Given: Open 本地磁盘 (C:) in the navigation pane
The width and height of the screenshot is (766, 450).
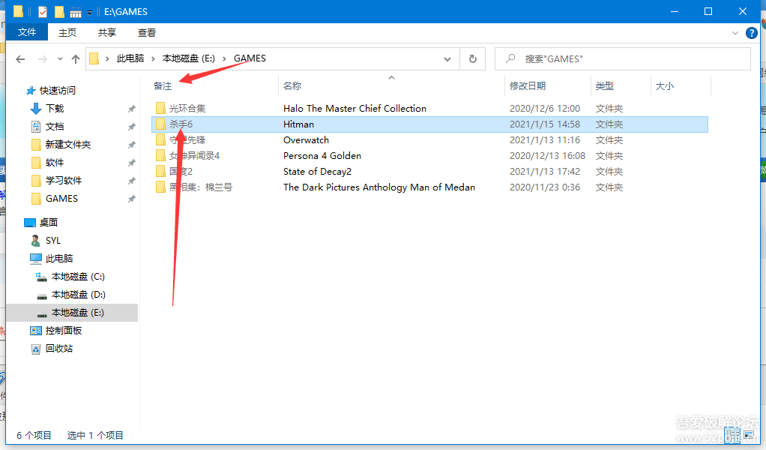Looking at the screenshot, I should tap(78, 277).
